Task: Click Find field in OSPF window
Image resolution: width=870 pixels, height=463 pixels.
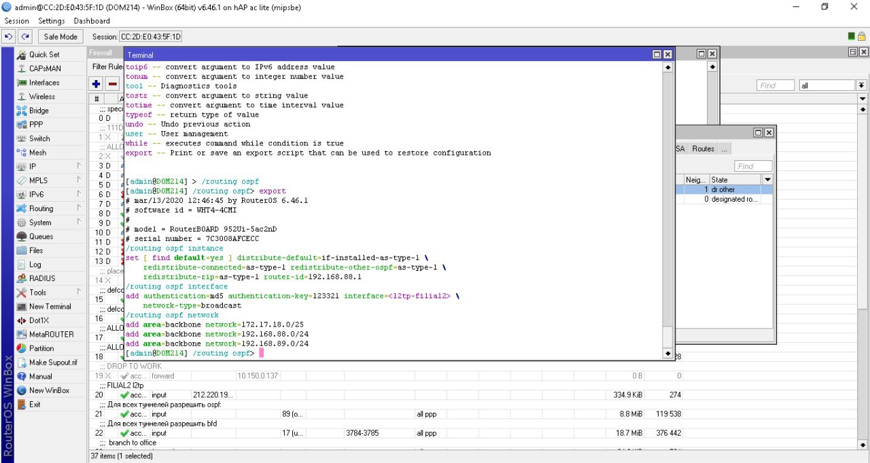Action: tap(753, 166)
